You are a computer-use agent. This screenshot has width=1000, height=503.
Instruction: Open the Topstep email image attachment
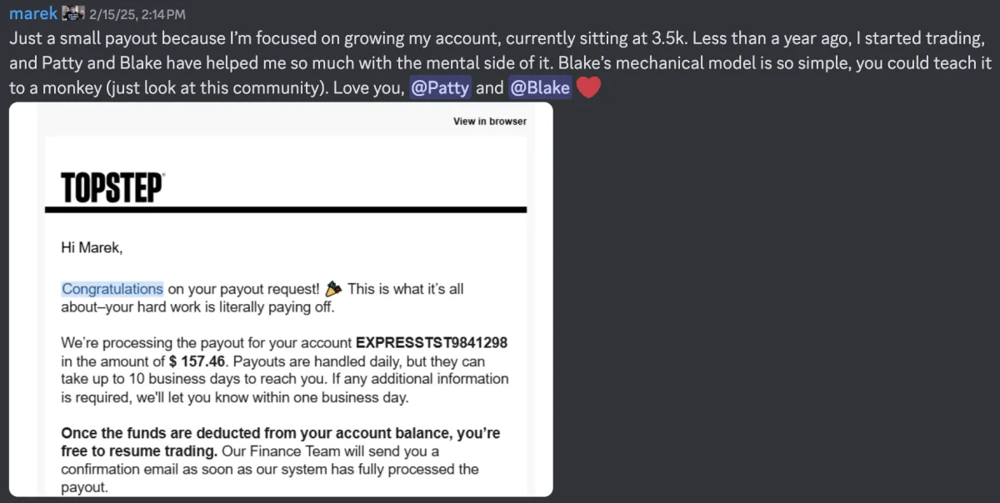[281, 300]
